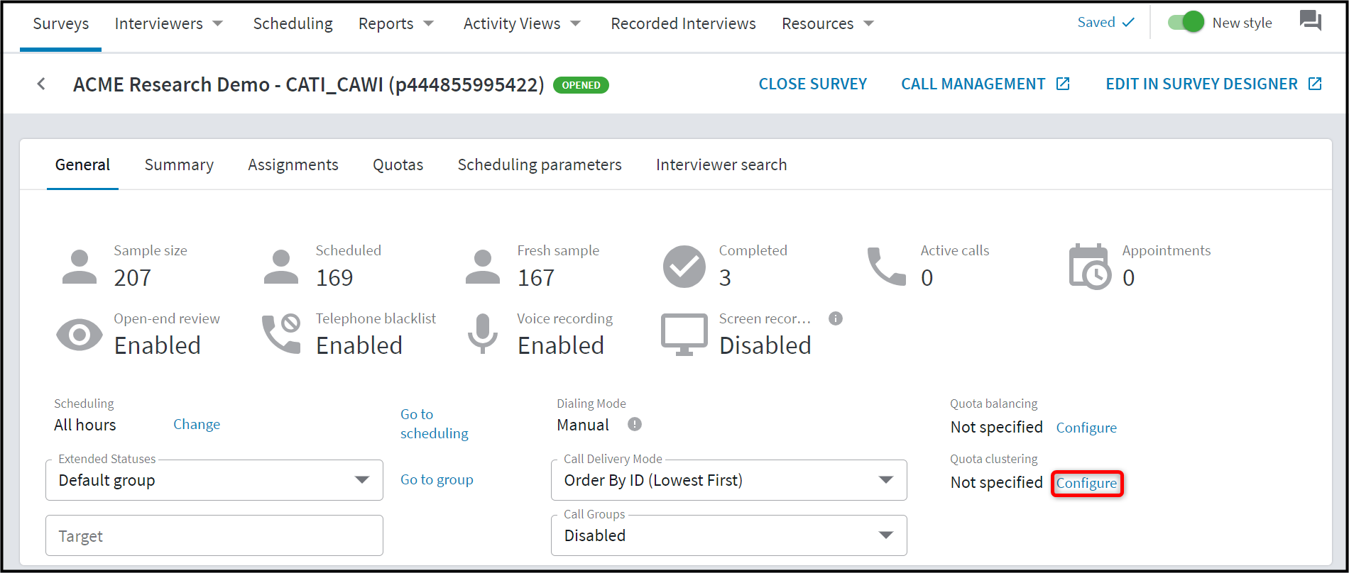The width and height of the screenshot is (1349, 573).
Task: Click the Saved status checkmark icon
Action: point(1128,23)
